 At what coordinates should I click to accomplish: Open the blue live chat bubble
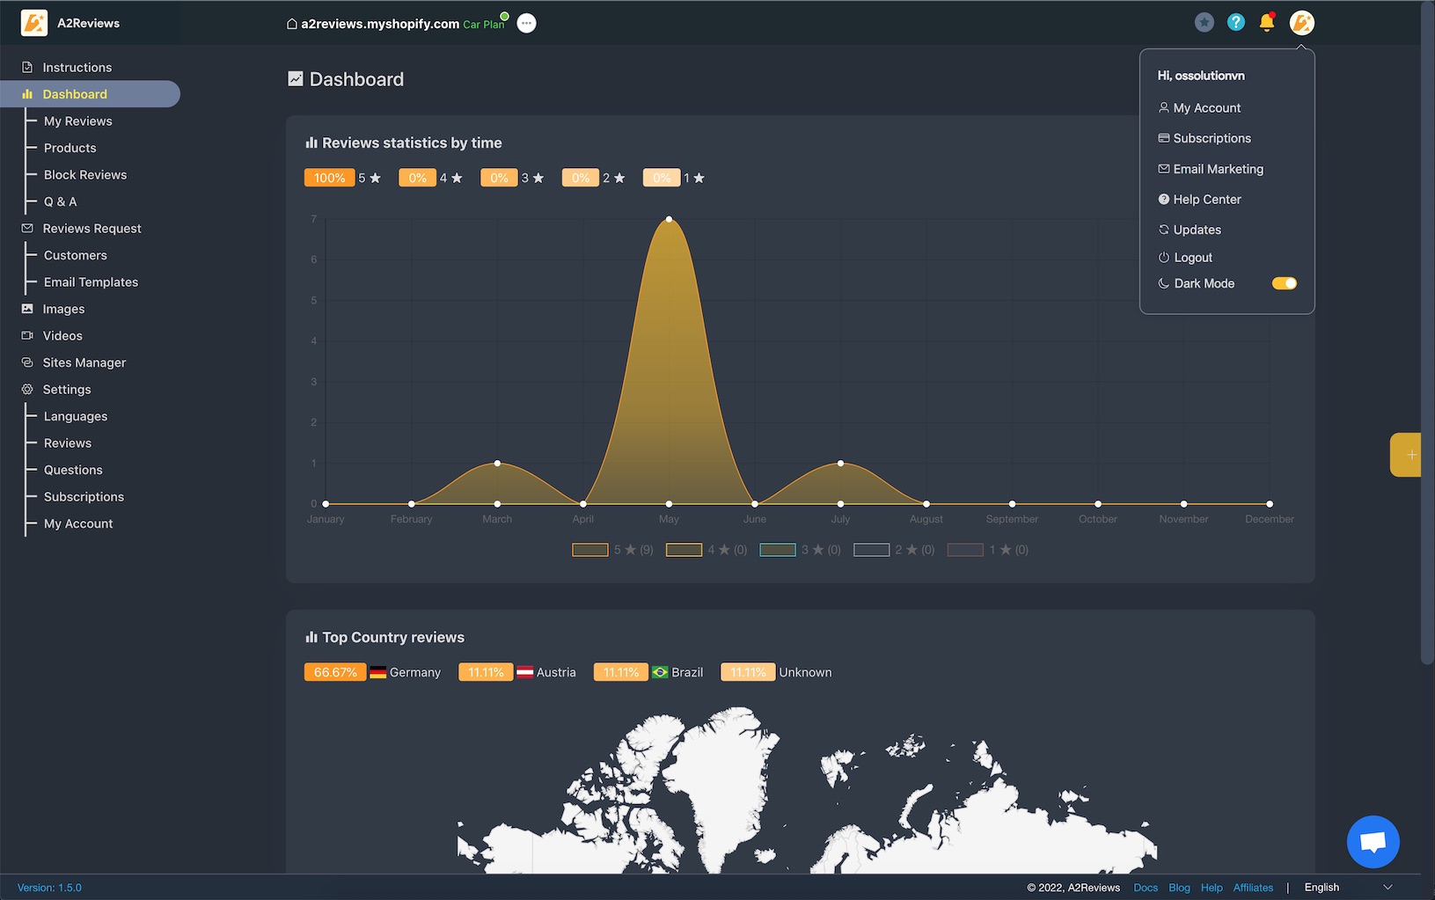click(1373, 842)
